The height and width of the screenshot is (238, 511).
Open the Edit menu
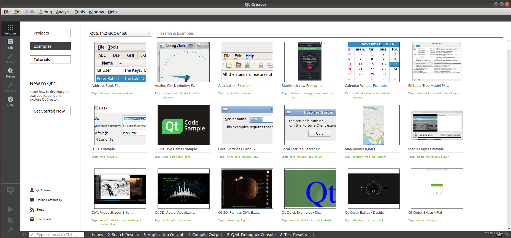click(x=18, y=12)
